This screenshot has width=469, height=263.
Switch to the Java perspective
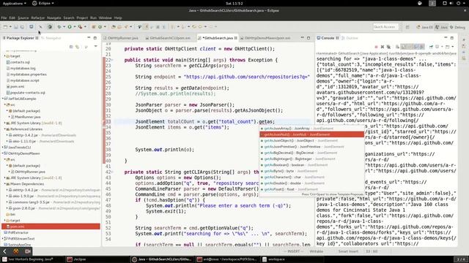[441, 27]
